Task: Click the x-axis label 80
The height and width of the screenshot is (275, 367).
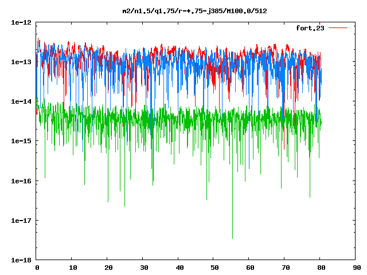Action: [x=321, y=268]
